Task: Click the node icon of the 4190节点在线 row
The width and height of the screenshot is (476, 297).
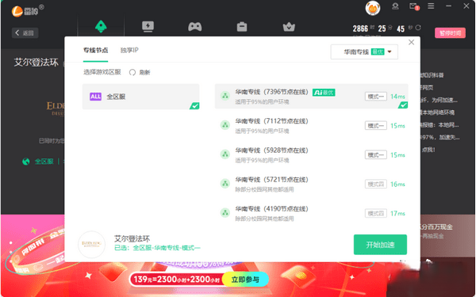Action: click(x=225, y=213)
